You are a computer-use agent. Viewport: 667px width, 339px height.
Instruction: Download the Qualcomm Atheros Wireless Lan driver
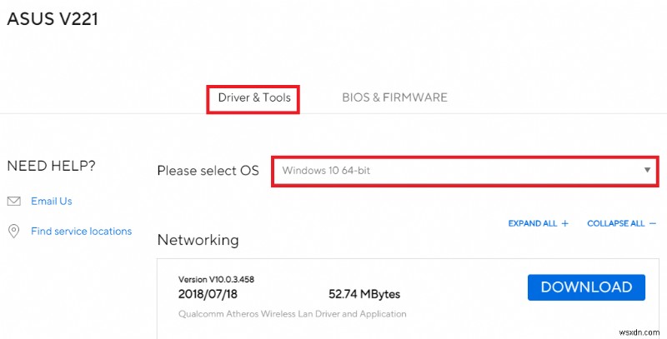[586, 287]
